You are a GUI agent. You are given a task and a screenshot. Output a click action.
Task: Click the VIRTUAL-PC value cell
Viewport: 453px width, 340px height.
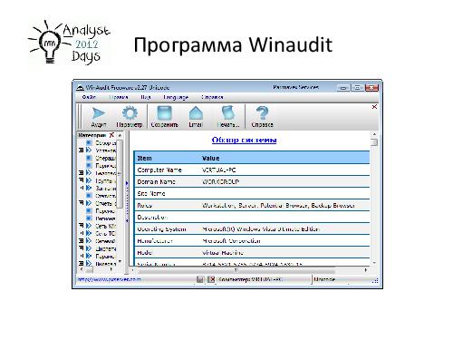pos(219,170)
